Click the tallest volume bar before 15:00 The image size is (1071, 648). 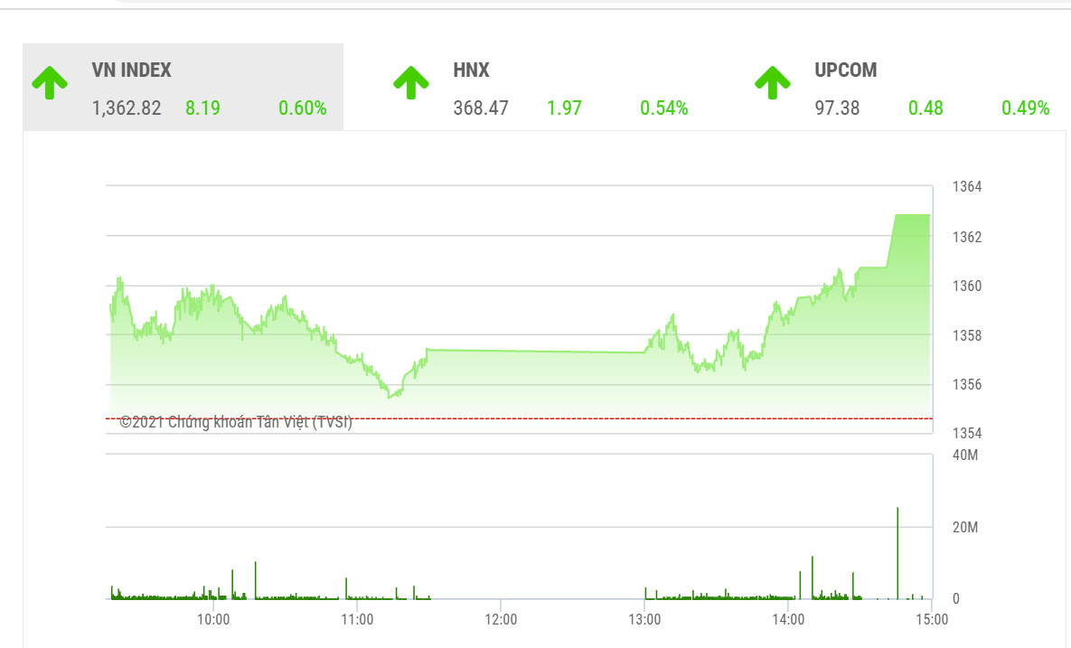(897, 551)
